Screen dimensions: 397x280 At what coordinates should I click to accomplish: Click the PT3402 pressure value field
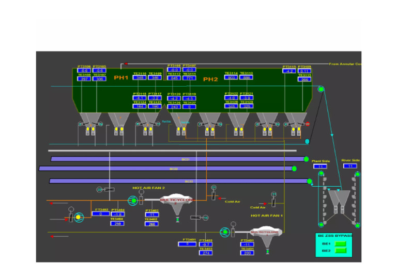pos(151,215)
